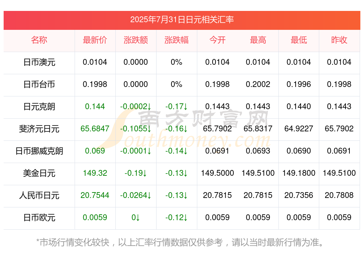Select the 涨跌额 column header
The width and height of the screenshot is (364, 254).
pos(136,40)
